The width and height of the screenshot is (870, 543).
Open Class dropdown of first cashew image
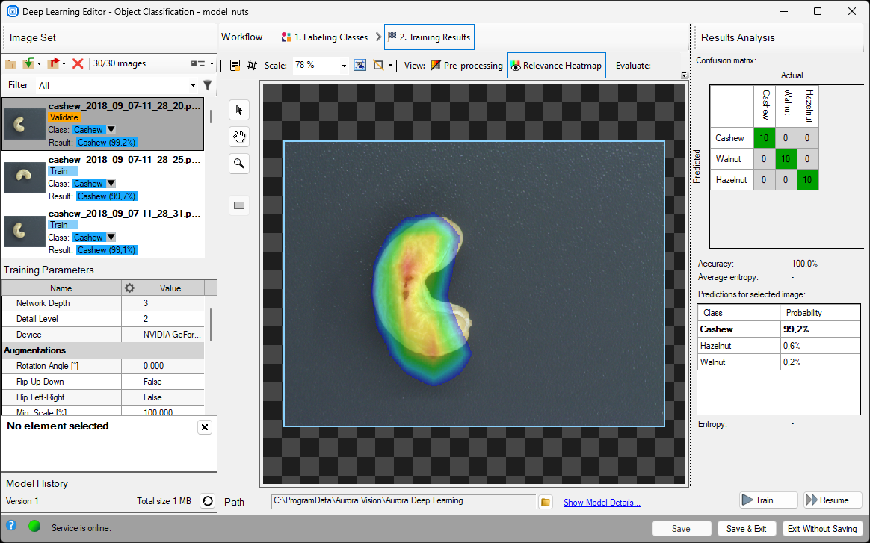[111, 130]
